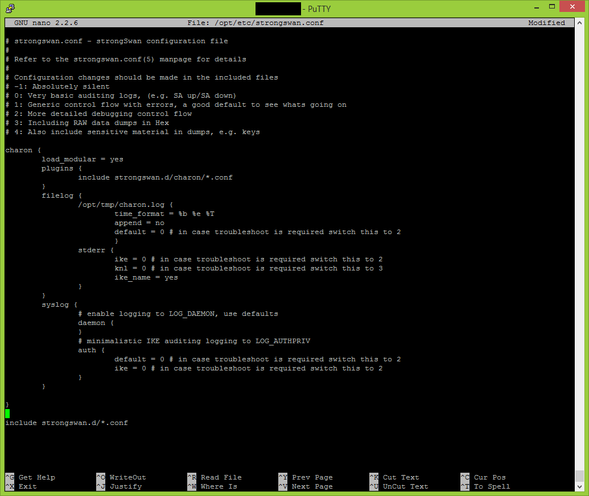Click the green text cursor block
This screenshot has height=496, width=589.
[x=7, y=414]
